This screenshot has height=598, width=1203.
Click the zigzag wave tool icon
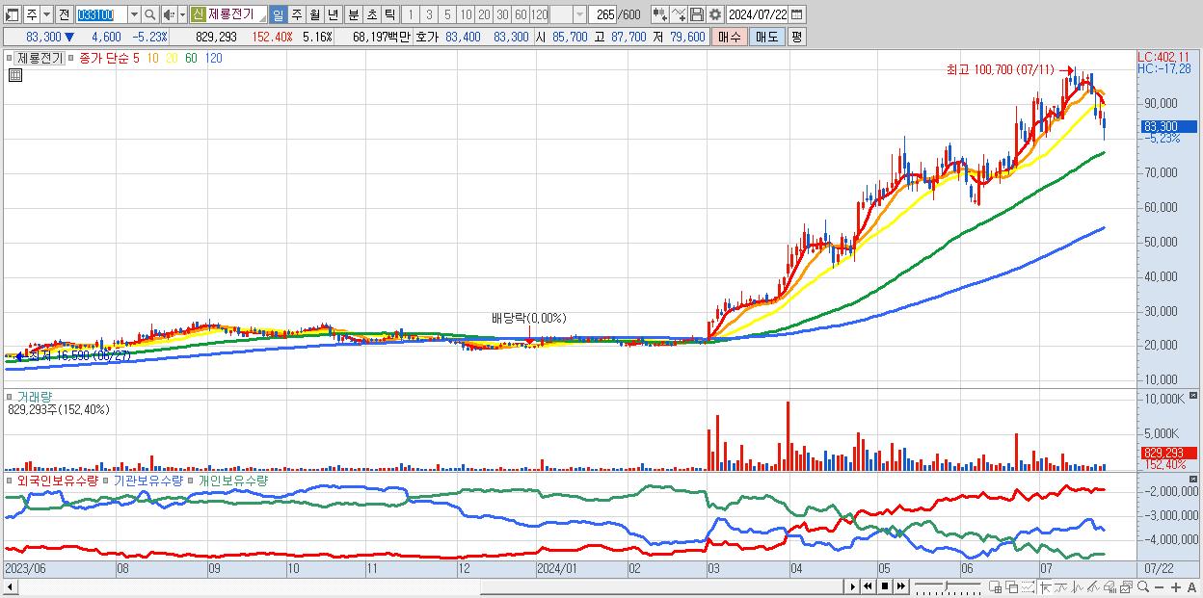[1078, 586]
